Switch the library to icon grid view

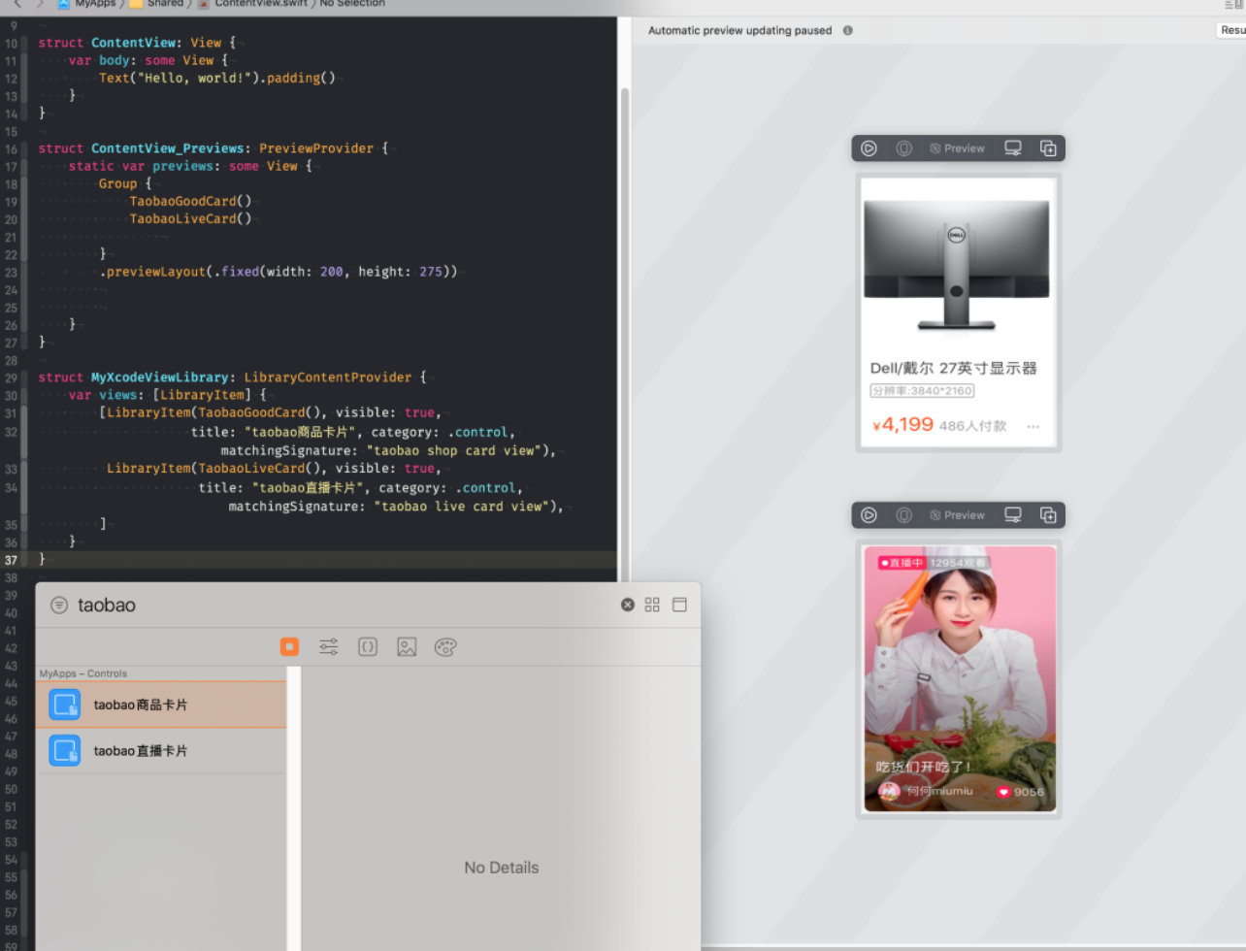[652, 605]
